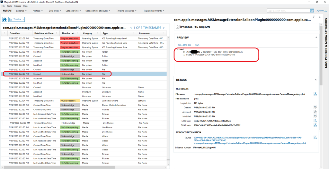The image size is (329, 169).
Task: Open column menu dots for Type column
Action: pyautogui.click(x=134, y=33)
